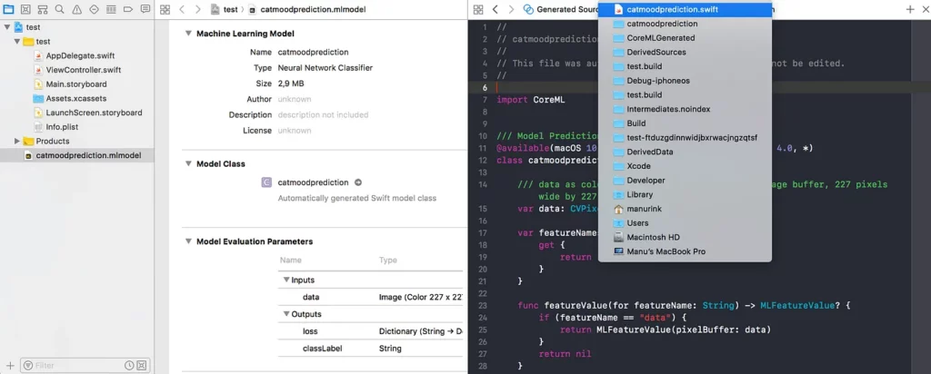This screenshot has width=931, height=374.
Task: Open the Symbol navigator
Action: tap(42, 9)
